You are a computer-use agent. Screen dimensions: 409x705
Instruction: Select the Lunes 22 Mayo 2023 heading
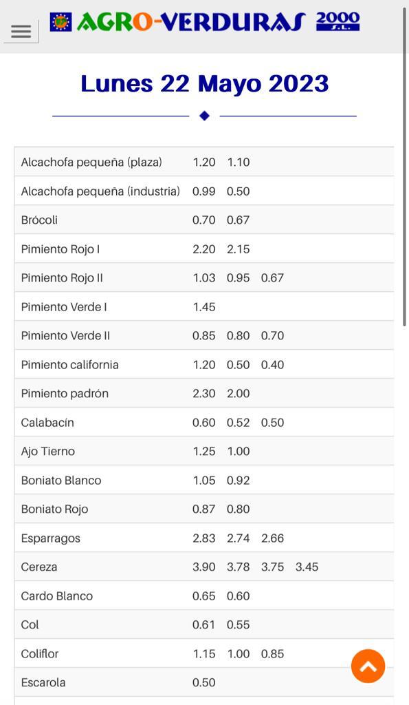click(205, 83)
